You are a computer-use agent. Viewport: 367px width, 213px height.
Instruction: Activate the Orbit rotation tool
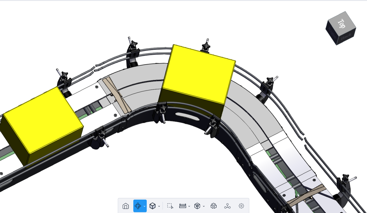(x=138, y=206)
